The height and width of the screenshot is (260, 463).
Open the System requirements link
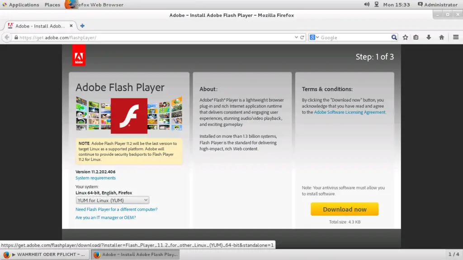coord(95,178)
